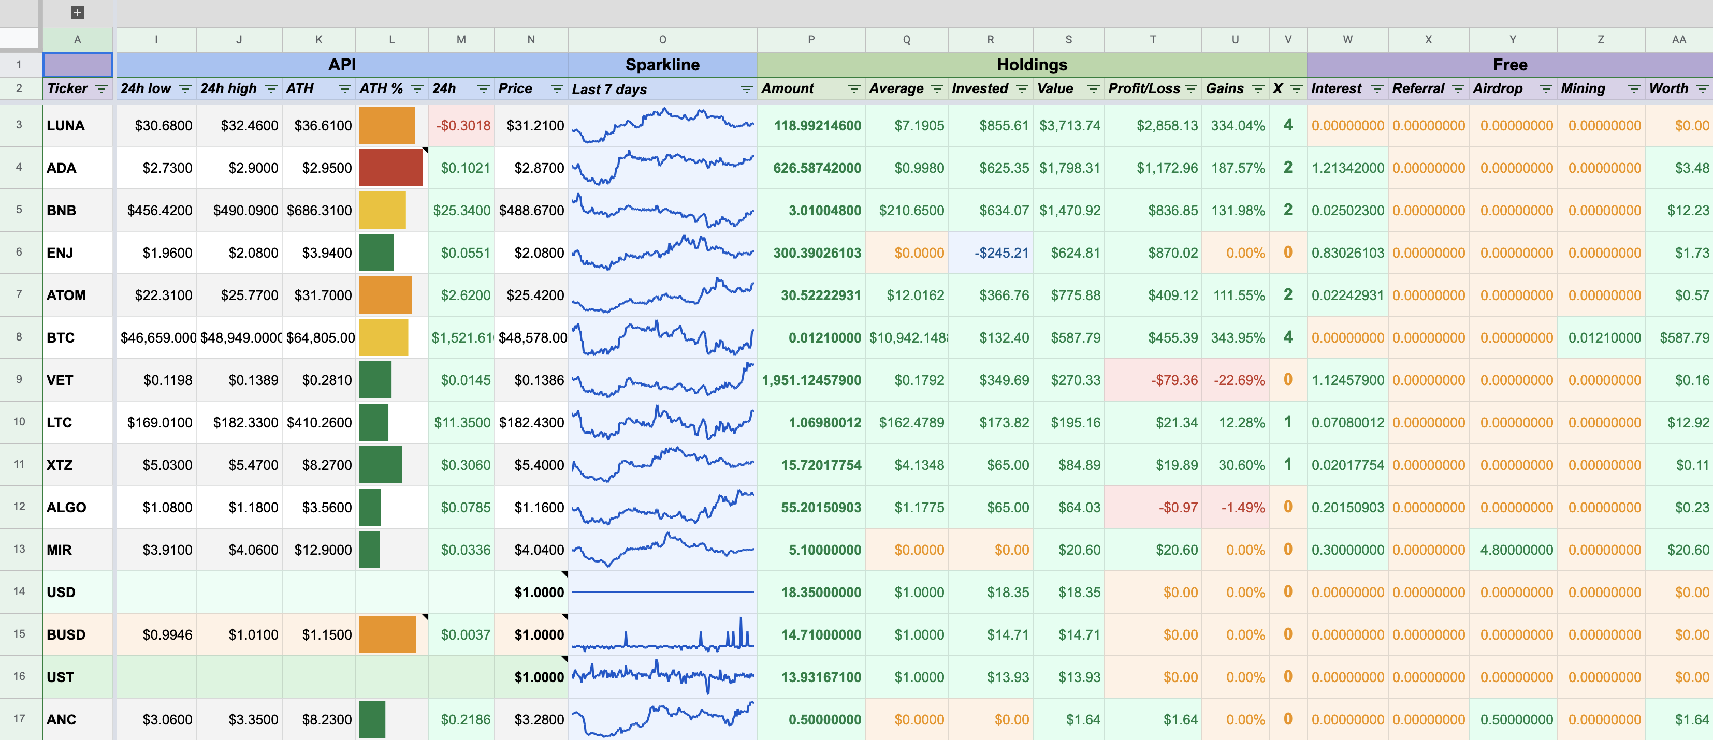Open the Profit/Loss filter icon
This screenshot has width=1713, height=740.
click(1191, 89)
